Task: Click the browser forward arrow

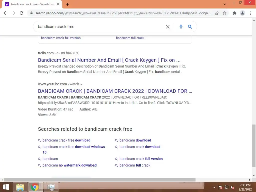Action: tap(13, 13)
